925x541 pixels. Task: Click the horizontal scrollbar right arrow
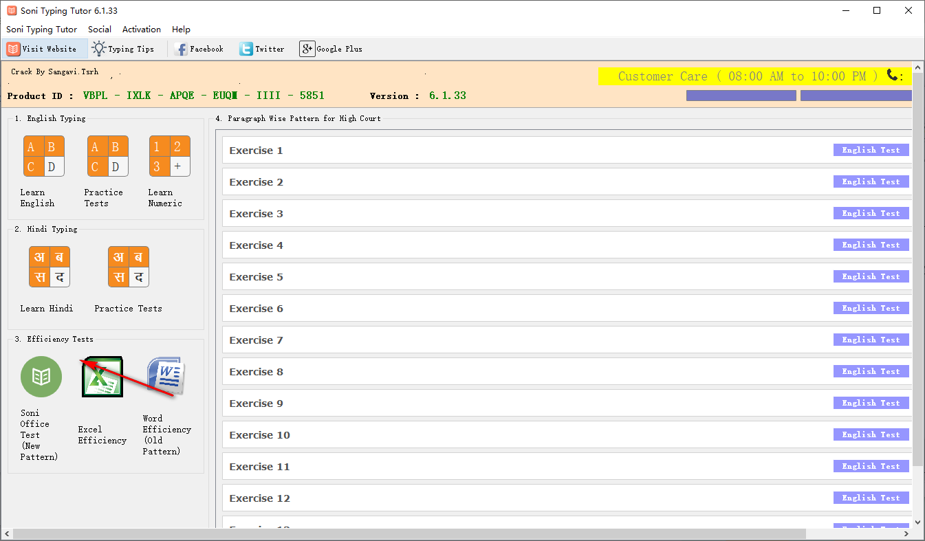(906, 534)
